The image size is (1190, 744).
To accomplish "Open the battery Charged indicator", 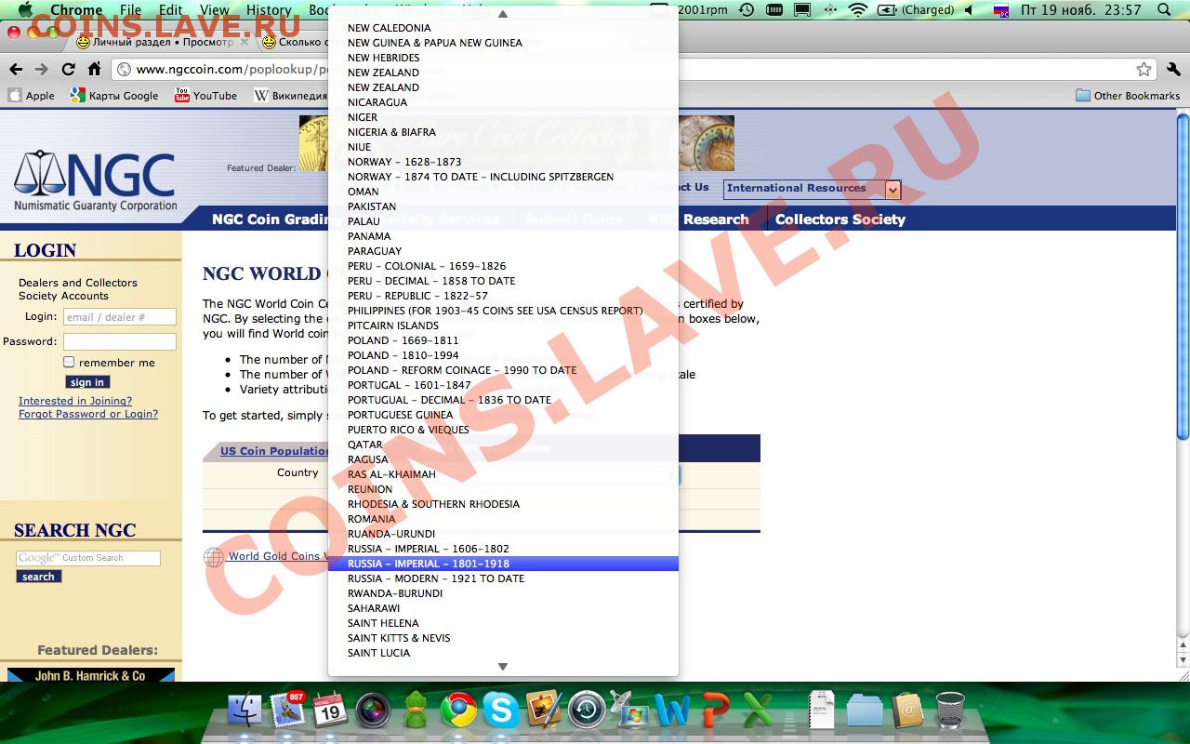I will tap(916, 10).
